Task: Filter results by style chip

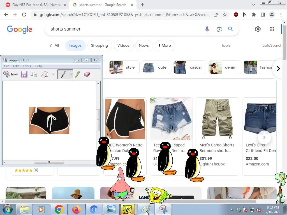Action: [124, 67]
